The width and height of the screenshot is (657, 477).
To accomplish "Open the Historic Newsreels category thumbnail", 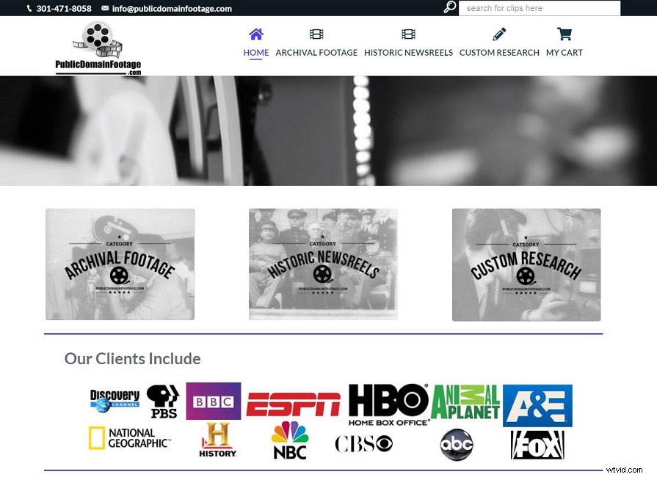I will [323, 265].
